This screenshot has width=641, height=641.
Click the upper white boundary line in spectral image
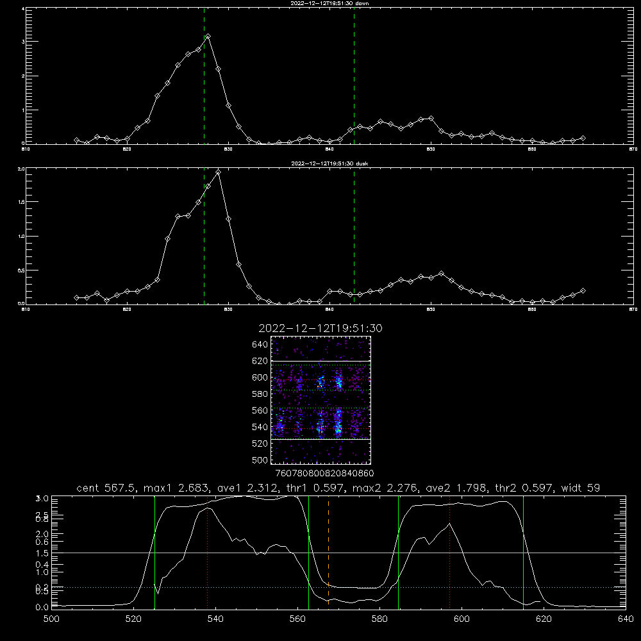[x=320, y=361]
